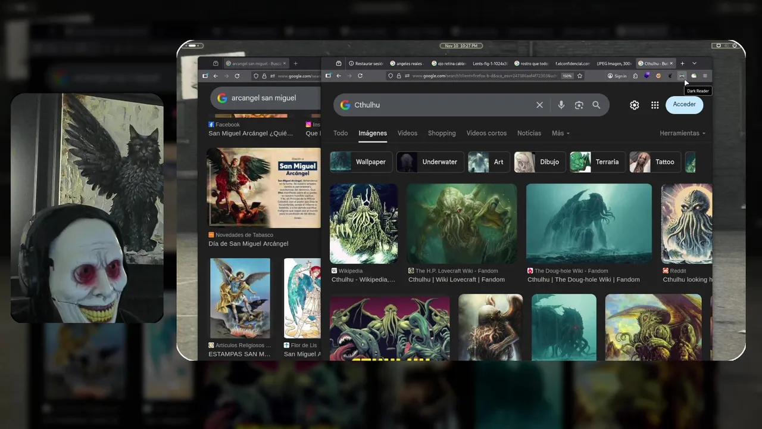Screen dimensions: 762x429
Task: Start voice search with microphone icon
Action: coord(561,105)
